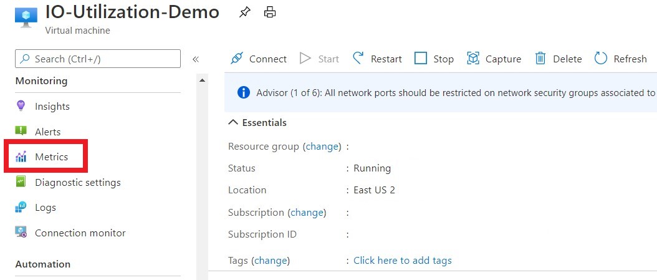Viewport: 657px width, 280px height.
Task: Capture an image of the VM
Action: pos(494,59)
